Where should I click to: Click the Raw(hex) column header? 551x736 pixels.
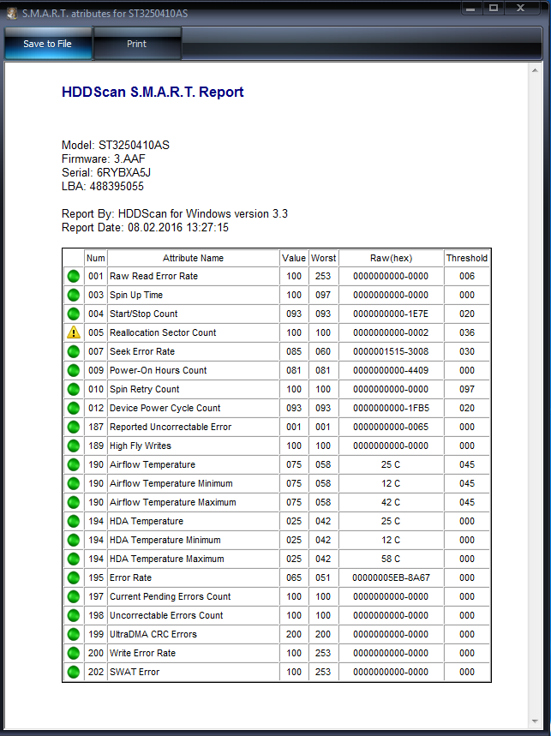tap(391, 258)
